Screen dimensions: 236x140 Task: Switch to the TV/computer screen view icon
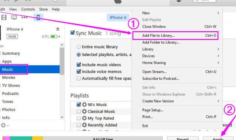pos(14,17)
